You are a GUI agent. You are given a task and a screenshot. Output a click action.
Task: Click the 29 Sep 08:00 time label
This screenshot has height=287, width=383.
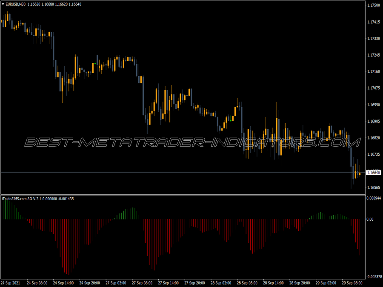point(352,283)
